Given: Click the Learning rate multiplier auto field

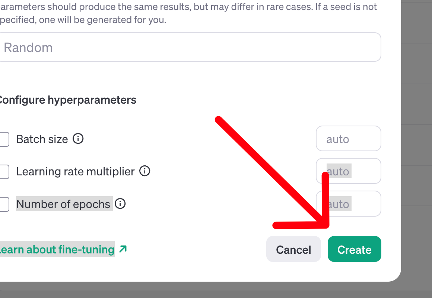Looking at the screenshot, I should tap(348, 171).
